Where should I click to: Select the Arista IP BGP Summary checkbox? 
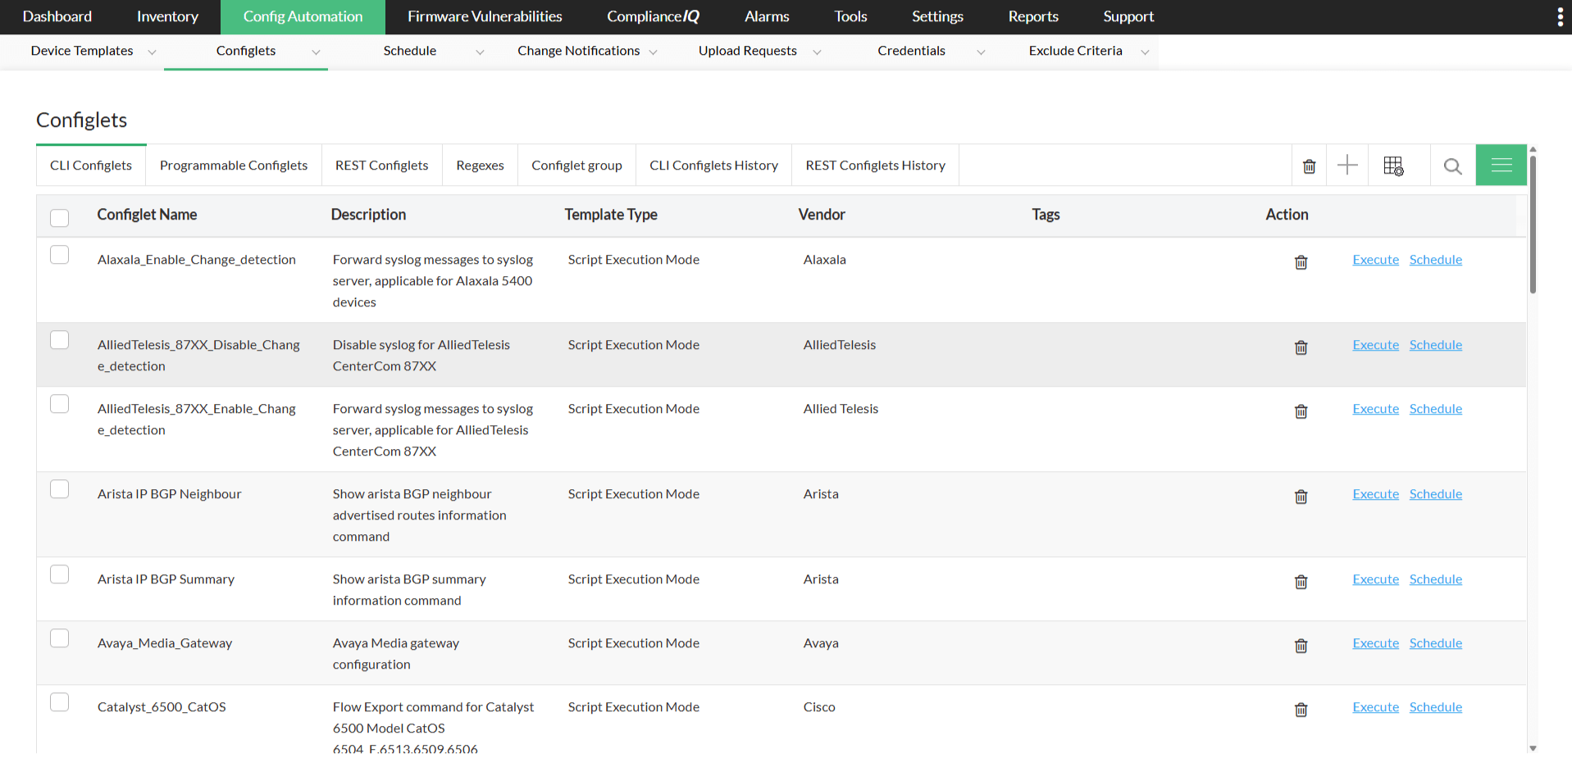[59, 574]
